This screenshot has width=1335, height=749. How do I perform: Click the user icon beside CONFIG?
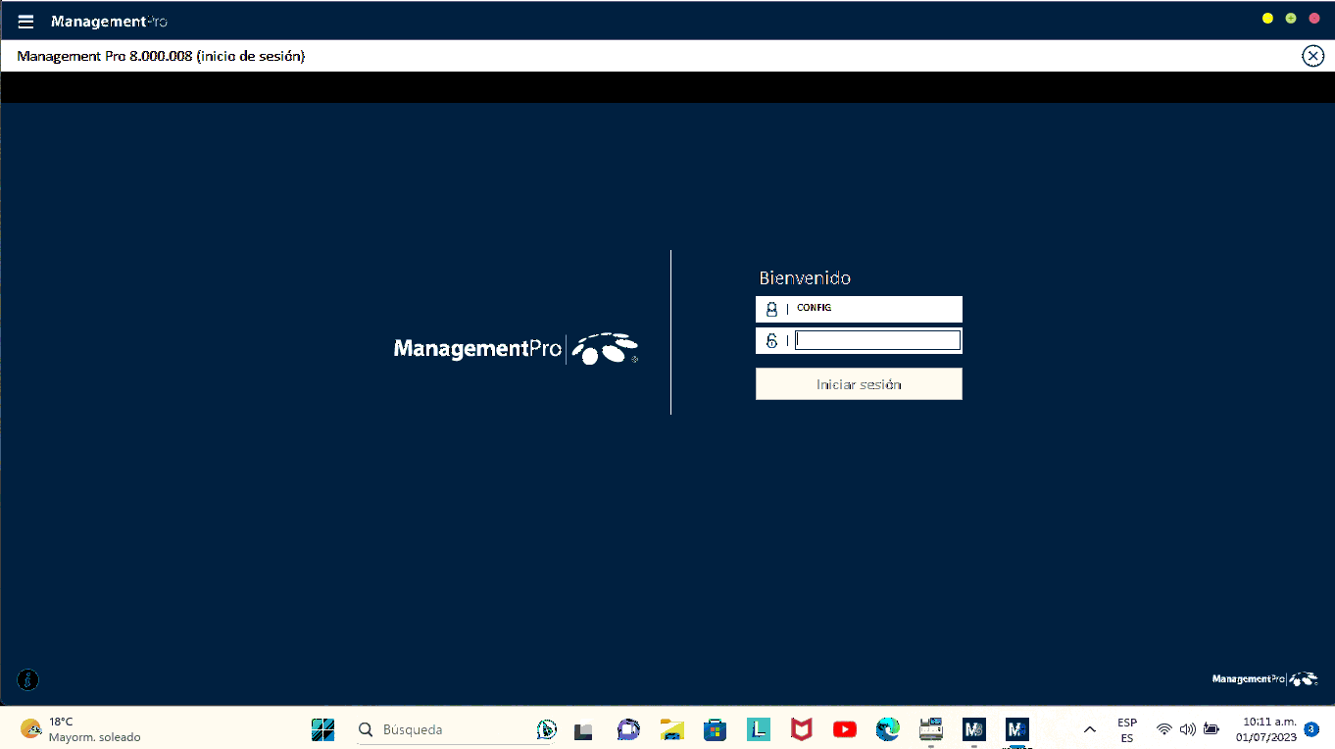pyautogui.click(x=771, y=309)
